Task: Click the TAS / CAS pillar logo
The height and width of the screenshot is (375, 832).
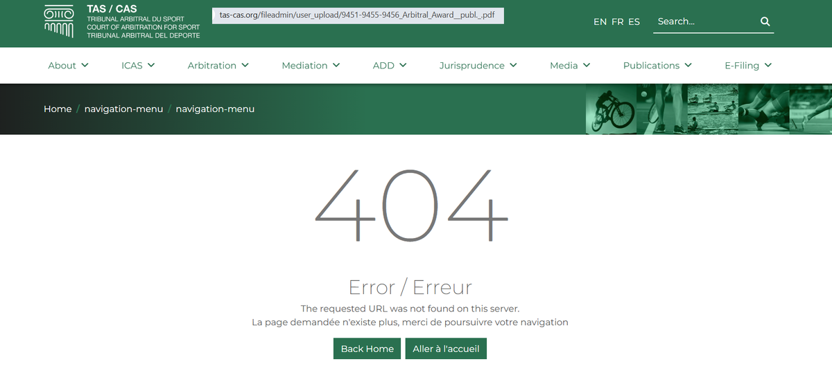Action: [x=59, y=21]
